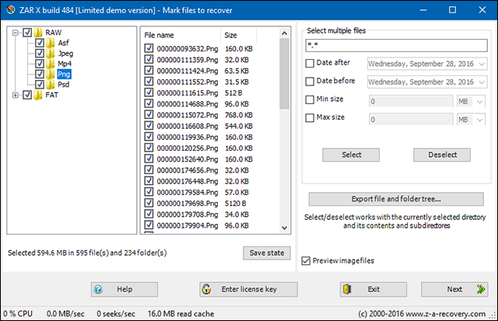This screenshot has height=321, width=498.
Task: Click the RAW folder icon
Action: 38,33
